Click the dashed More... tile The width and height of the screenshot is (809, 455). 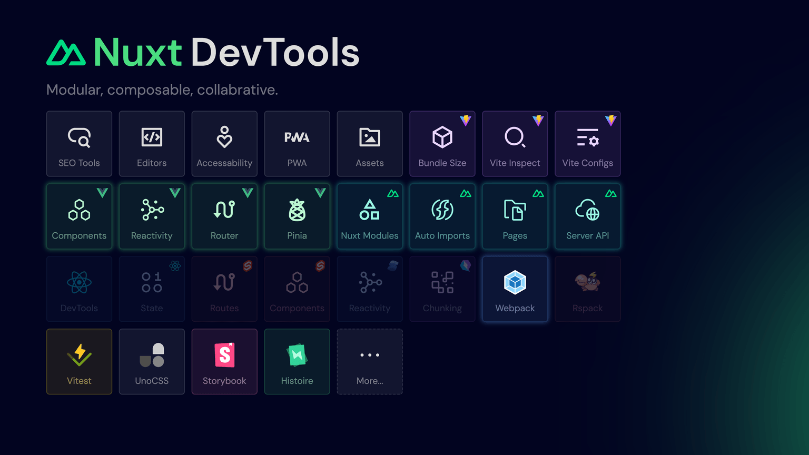[x=370, y=361]
